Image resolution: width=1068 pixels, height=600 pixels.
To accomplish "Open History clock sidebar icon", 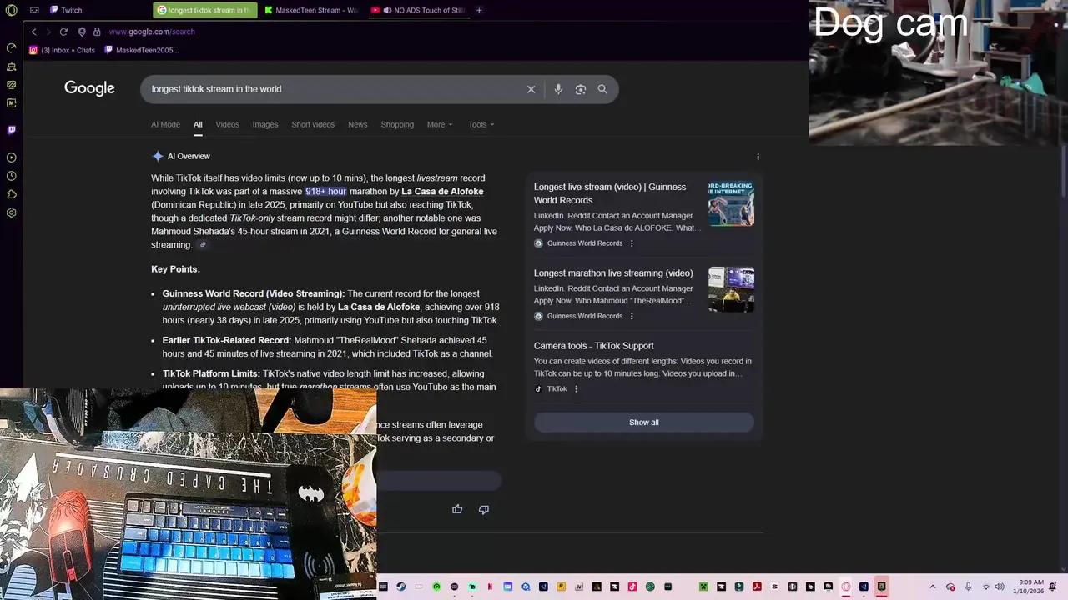I will [12, 176].
